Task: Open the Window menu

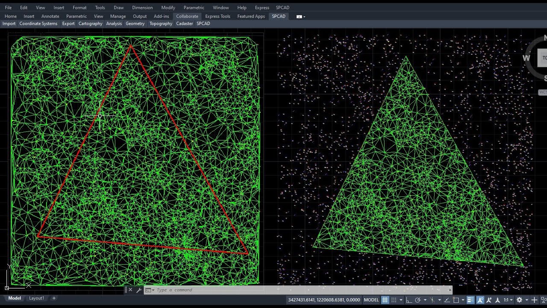Action: (x=221, y=8)
